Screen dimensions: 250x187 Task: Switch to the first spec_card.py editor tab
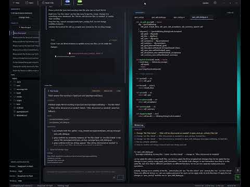tap(139, 17)
